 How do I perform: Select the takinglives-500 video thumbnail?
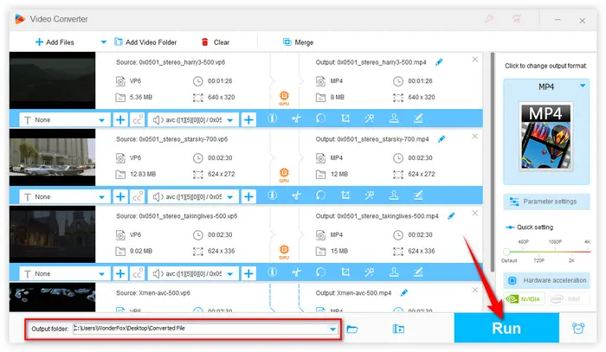point(53,234)
